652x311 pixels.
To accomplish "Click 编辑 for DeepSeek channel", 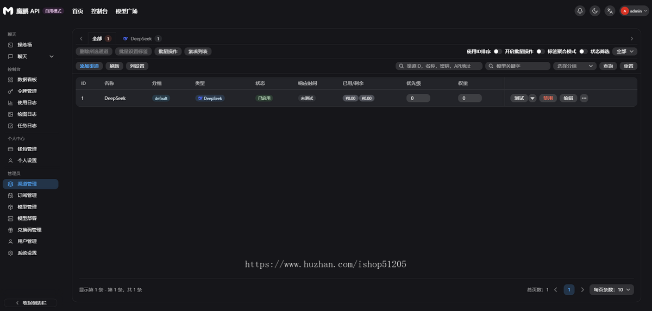I will 568,98.
